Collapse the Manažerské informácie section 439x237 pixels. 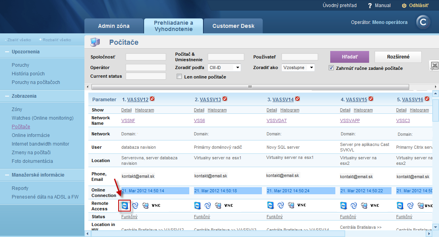coord(7,175)
